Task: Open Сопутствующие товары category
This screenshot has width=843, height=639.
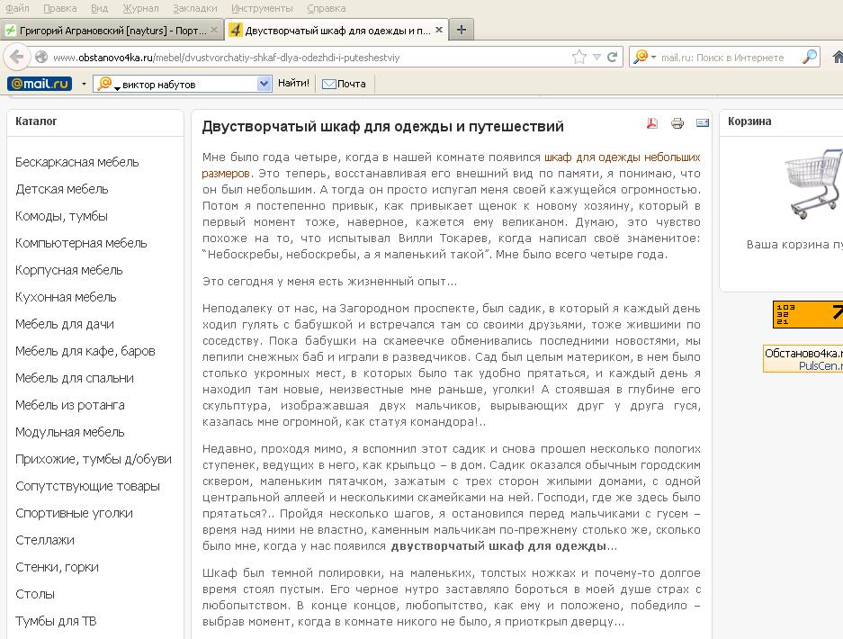Action: coord(87,486)
